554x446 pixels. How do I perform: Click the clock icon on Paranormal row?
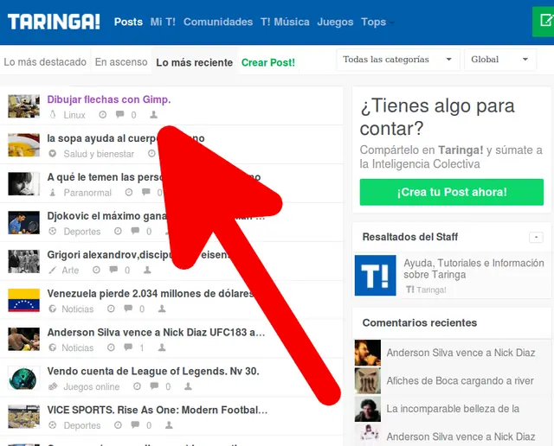pyautogui.click(x=129, y=192)
